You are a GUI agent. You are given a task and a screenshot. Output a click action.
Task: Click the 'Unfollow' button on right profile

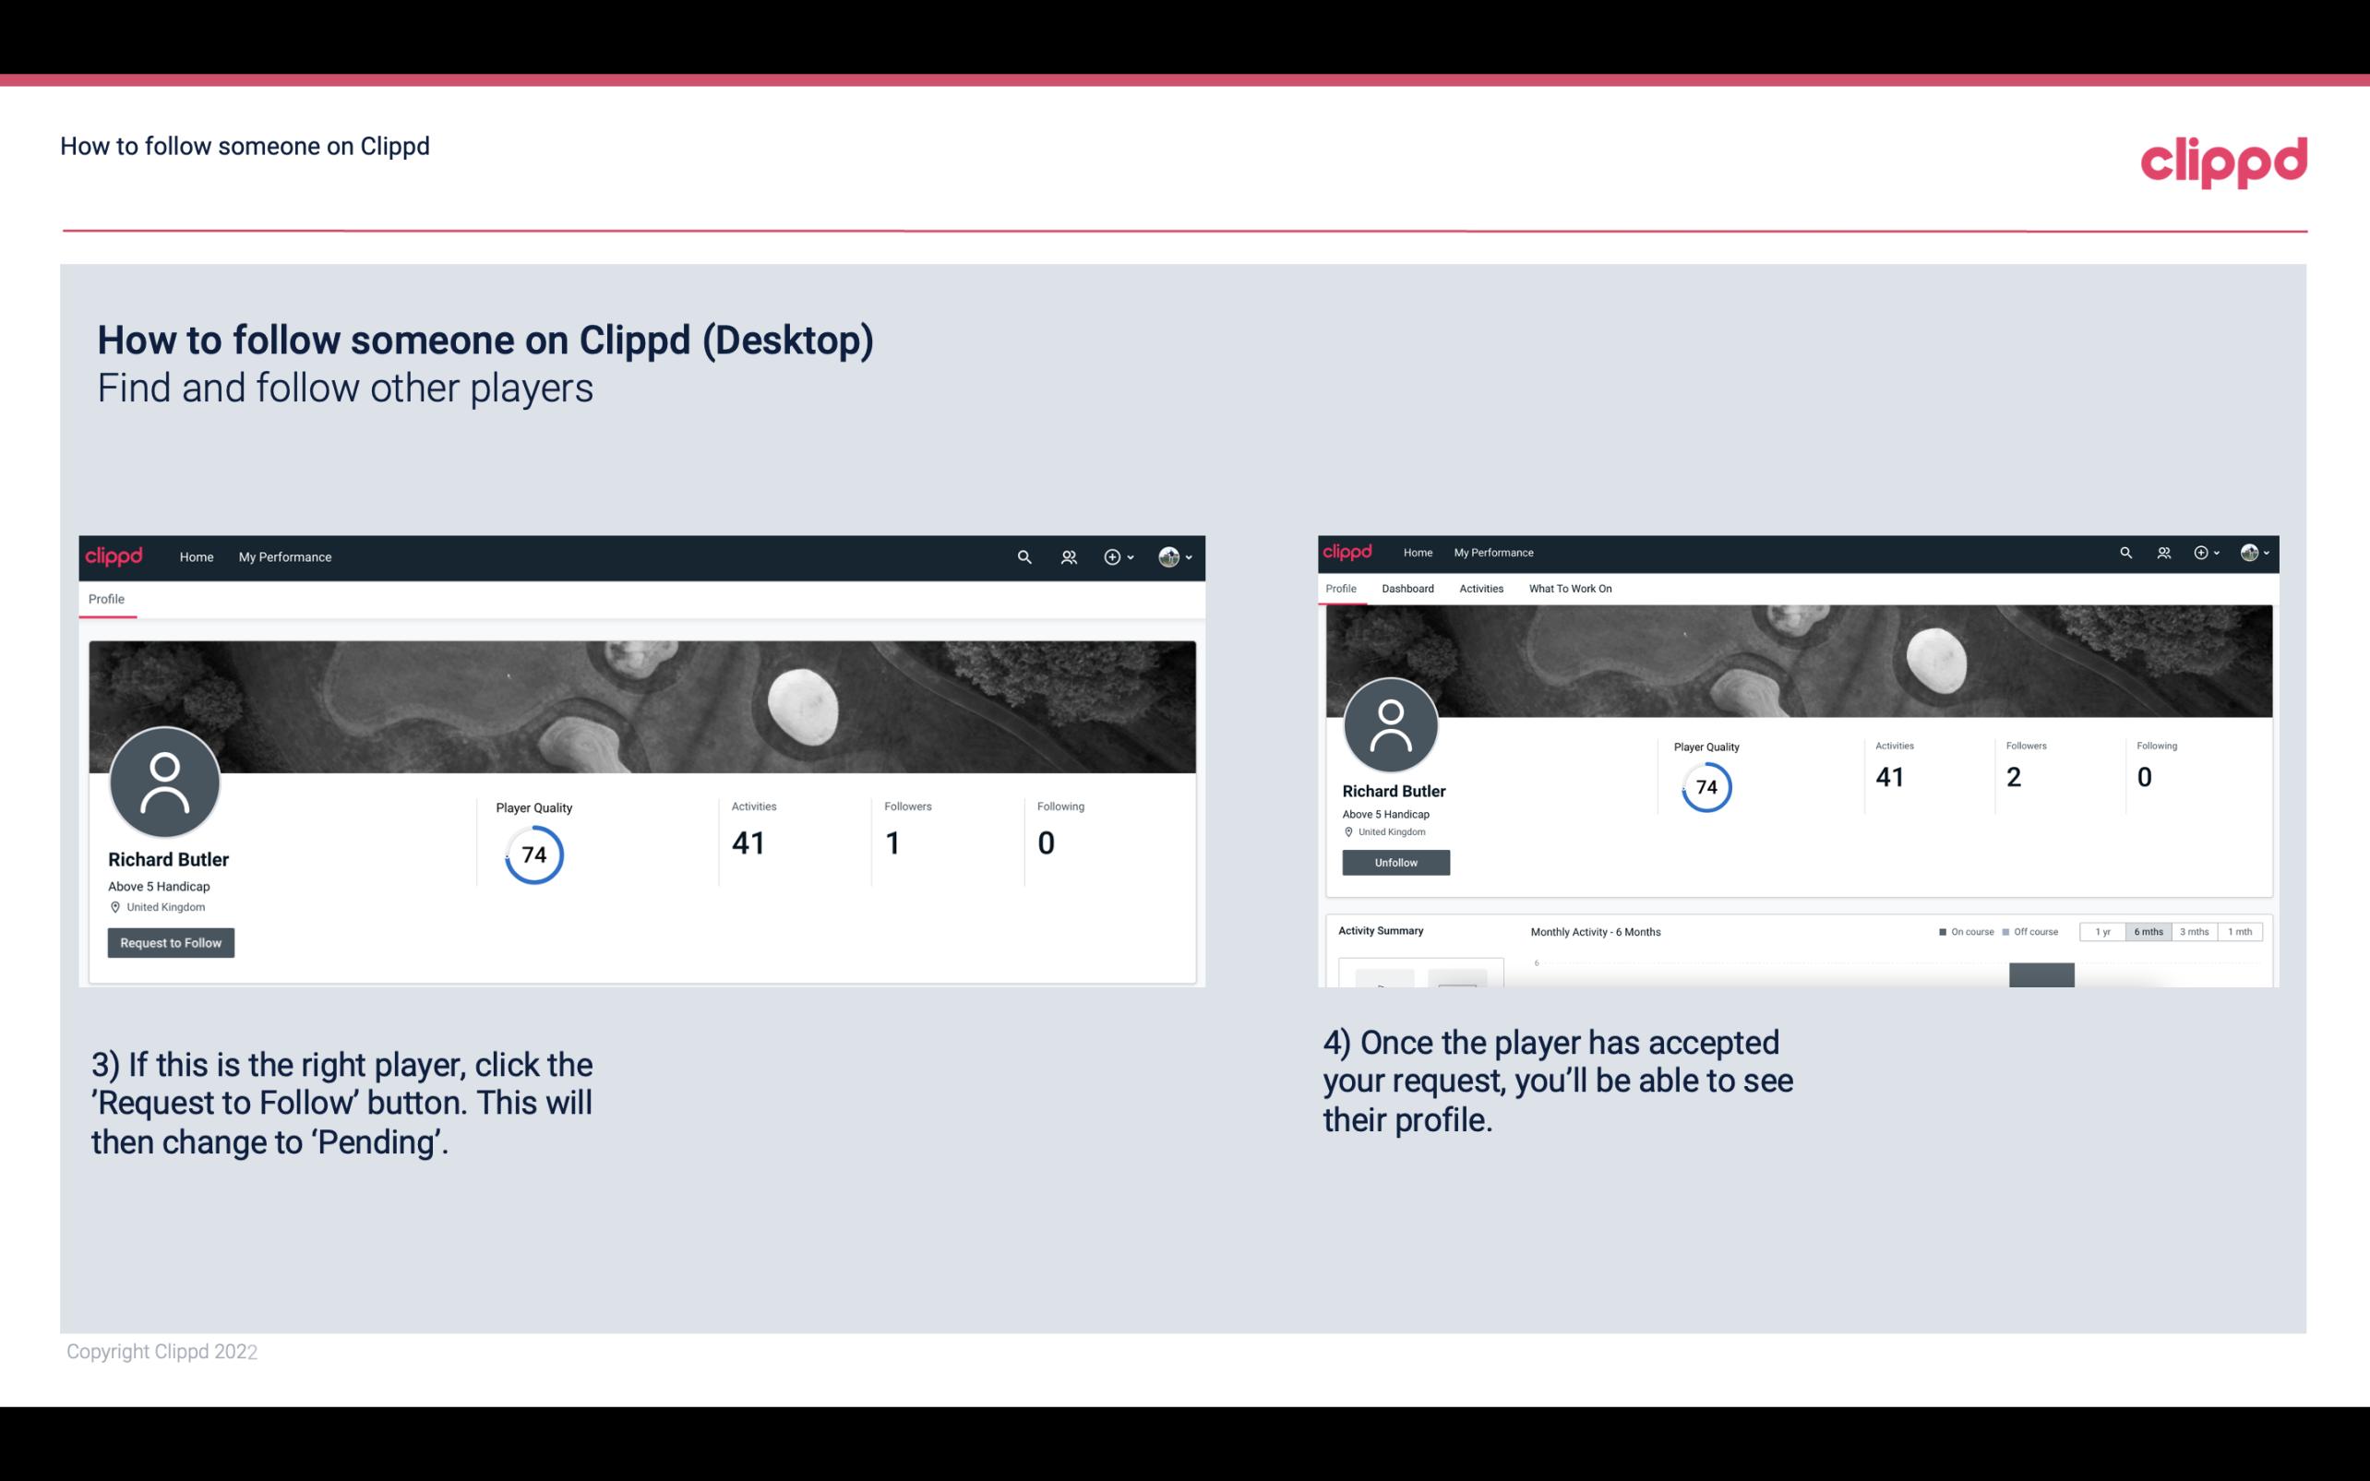point(1394,862)
